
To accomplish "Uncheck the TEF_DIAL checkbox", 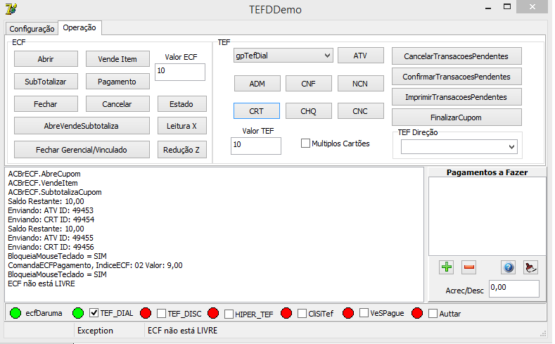I will 94,313.
